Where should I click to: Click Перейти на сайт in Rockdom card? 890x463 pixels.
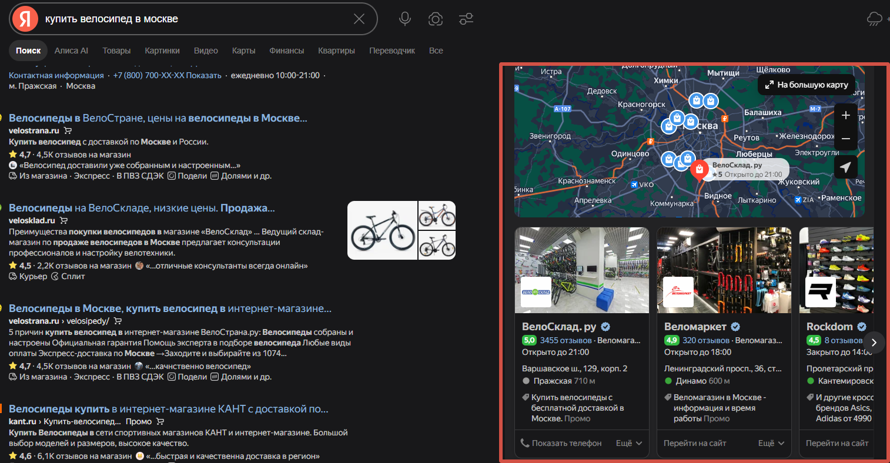click(x=837, y=443)
